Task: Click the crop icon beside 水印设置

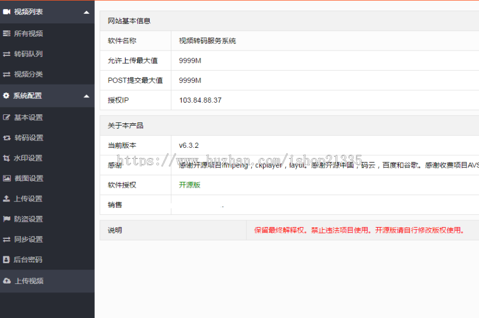Action: coord(6,158)
